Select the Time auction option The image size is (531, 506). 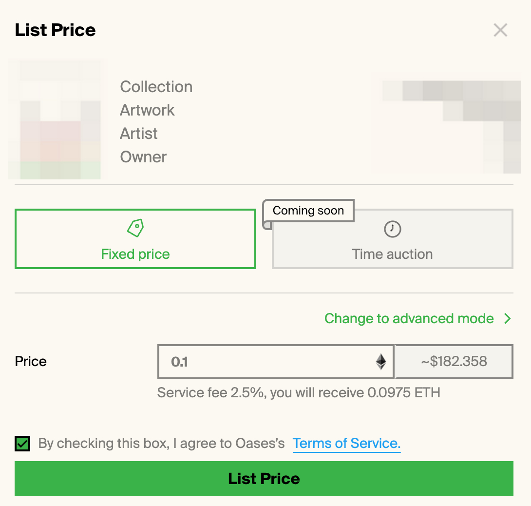point(393,239)
